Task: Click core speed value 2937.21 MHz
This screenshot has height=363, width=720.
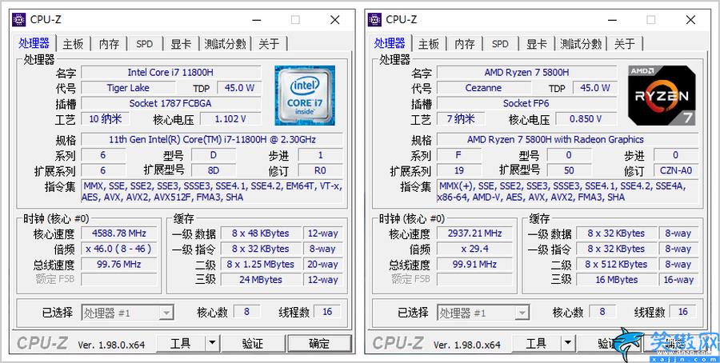Action: [x=474, y=233]
